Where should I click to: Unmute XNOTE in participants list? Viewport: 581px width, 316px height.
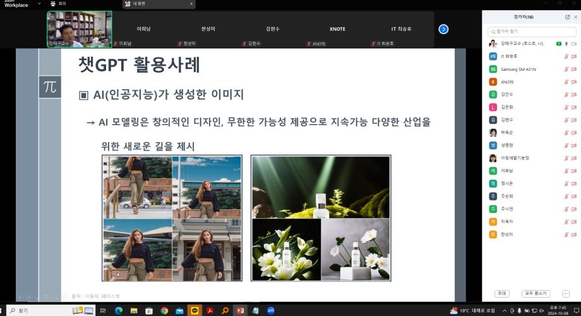click(566, 82)
